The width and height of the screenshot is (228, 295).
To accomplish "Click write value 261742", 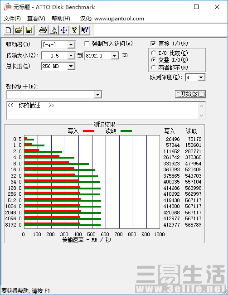I will (x=171, y=157).
